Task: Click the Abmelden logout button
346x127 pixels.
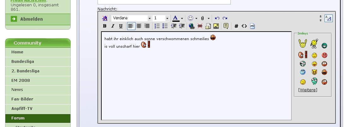Action: pos(31,19)
